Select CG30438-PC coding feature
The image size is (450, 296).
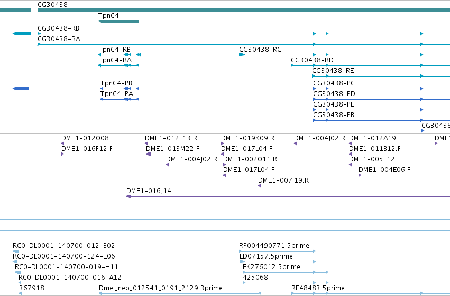(x=381, y=89)
